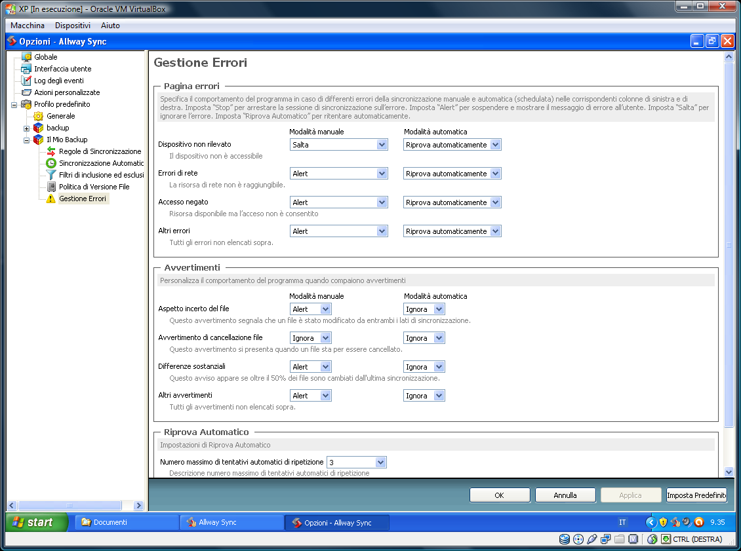Collapse the Profilo predefinito tree node
Image resolution: width=741 pixels, height=551 pixels.
(14, 105)
